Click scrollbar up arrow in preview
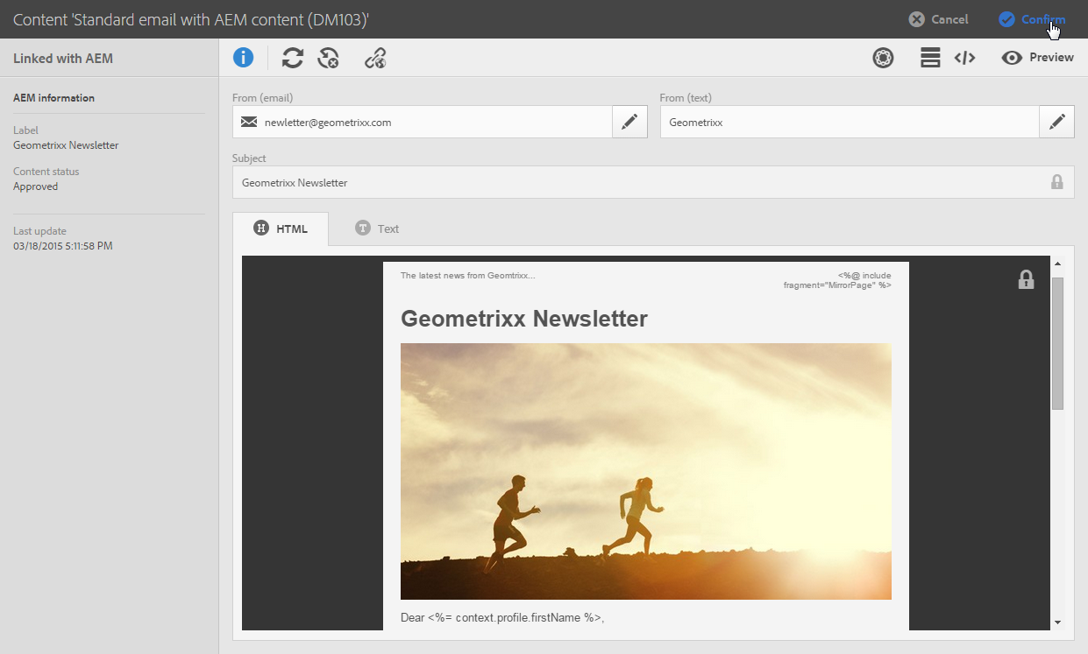 point(1057,264)
